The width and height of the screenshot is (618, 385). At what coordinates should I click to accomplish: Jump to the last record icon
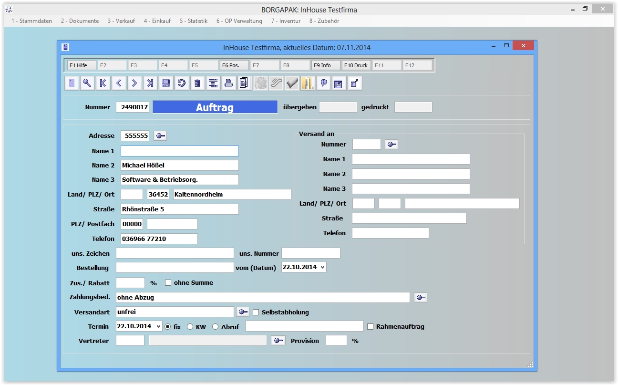click(150, 83)
